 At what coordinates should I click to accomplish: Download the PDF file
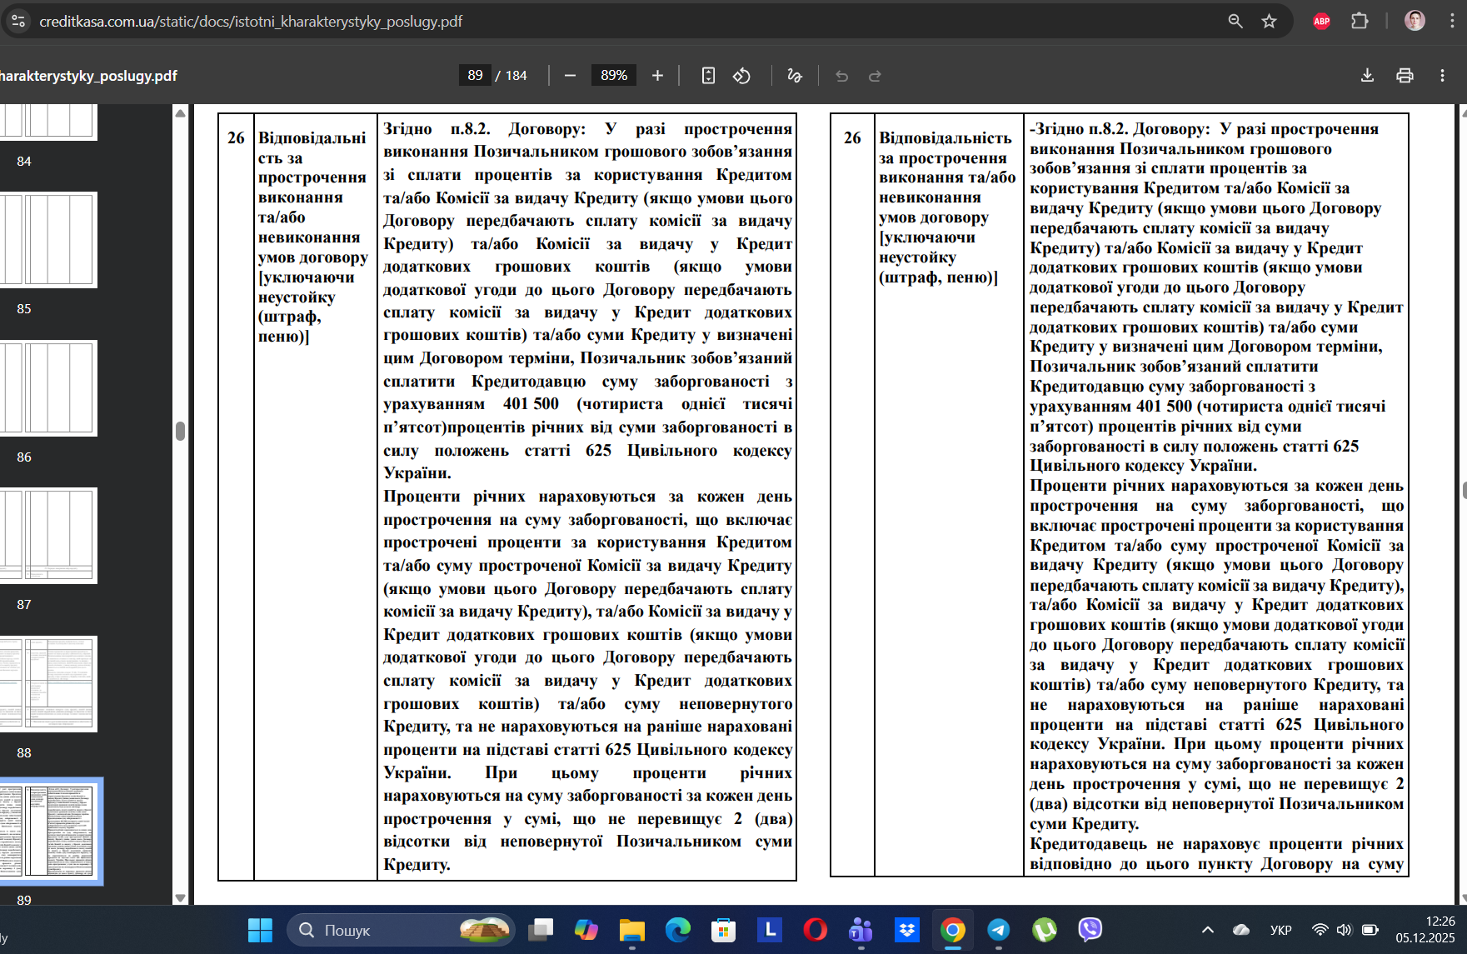point(1367,76)
